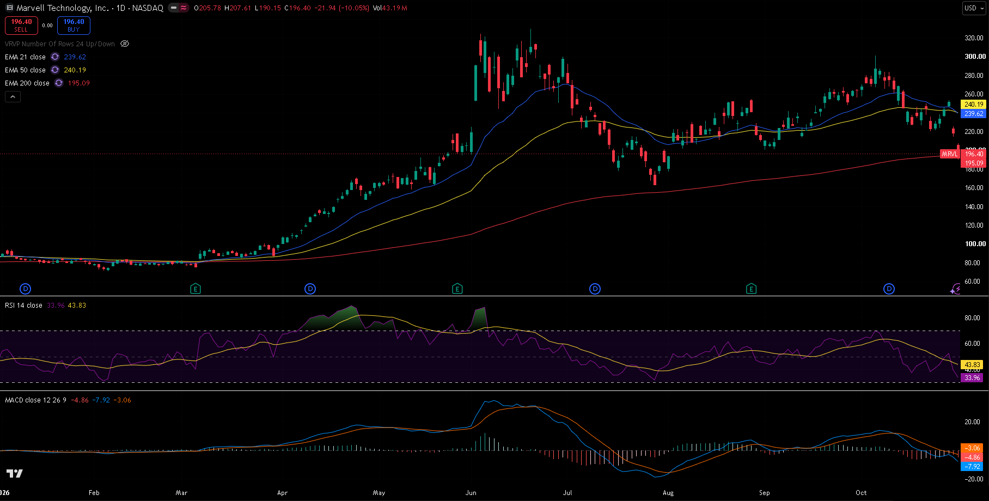Viewport: 989px width, 501px height.
Task: Click the refresh icon next to EMA 50 close
Action: 55,70
